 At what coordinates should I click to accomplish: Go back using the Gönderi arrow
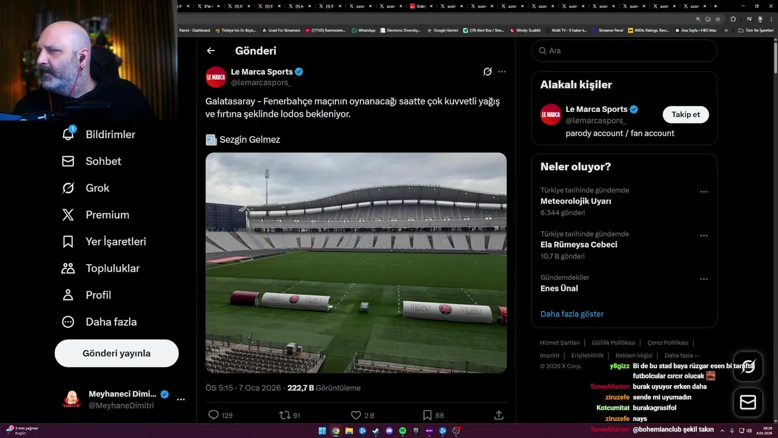[x=211, y=51]
